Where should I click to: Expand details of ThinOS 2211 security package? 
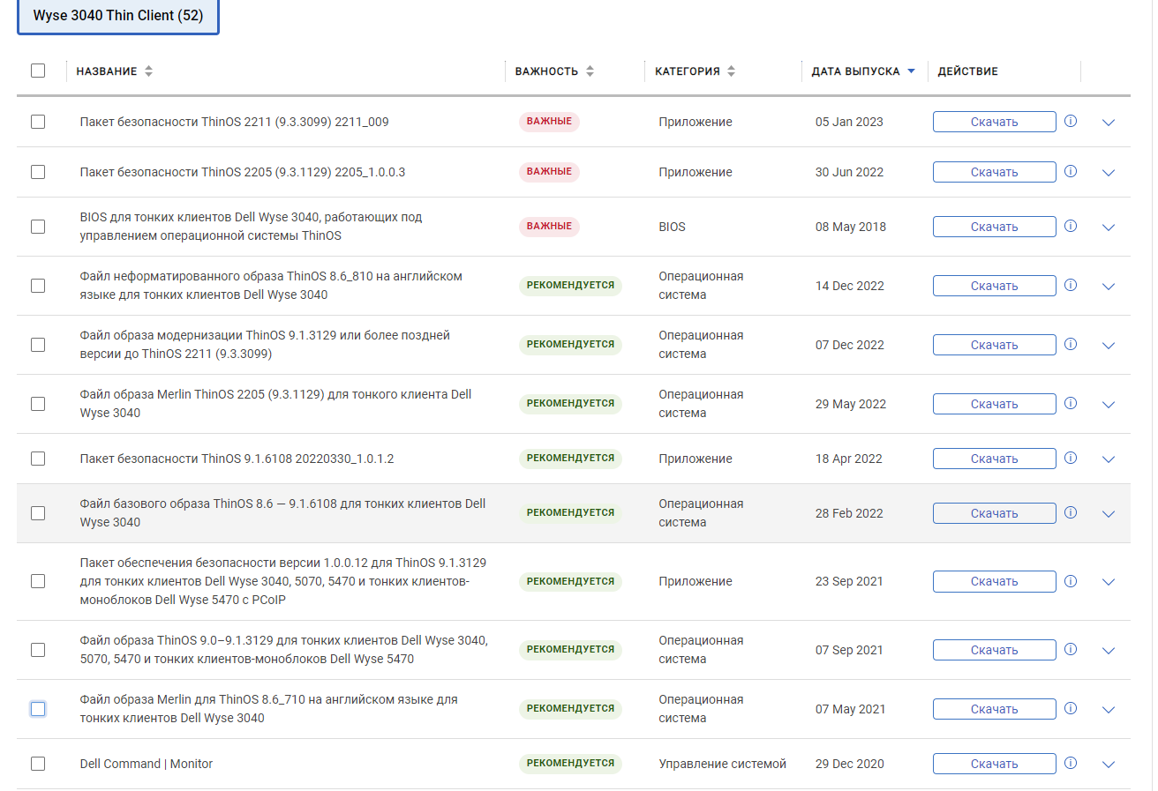[1109, 123]
